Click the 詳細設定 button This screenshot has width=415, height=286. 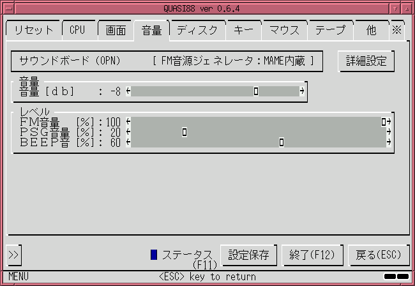366,61
